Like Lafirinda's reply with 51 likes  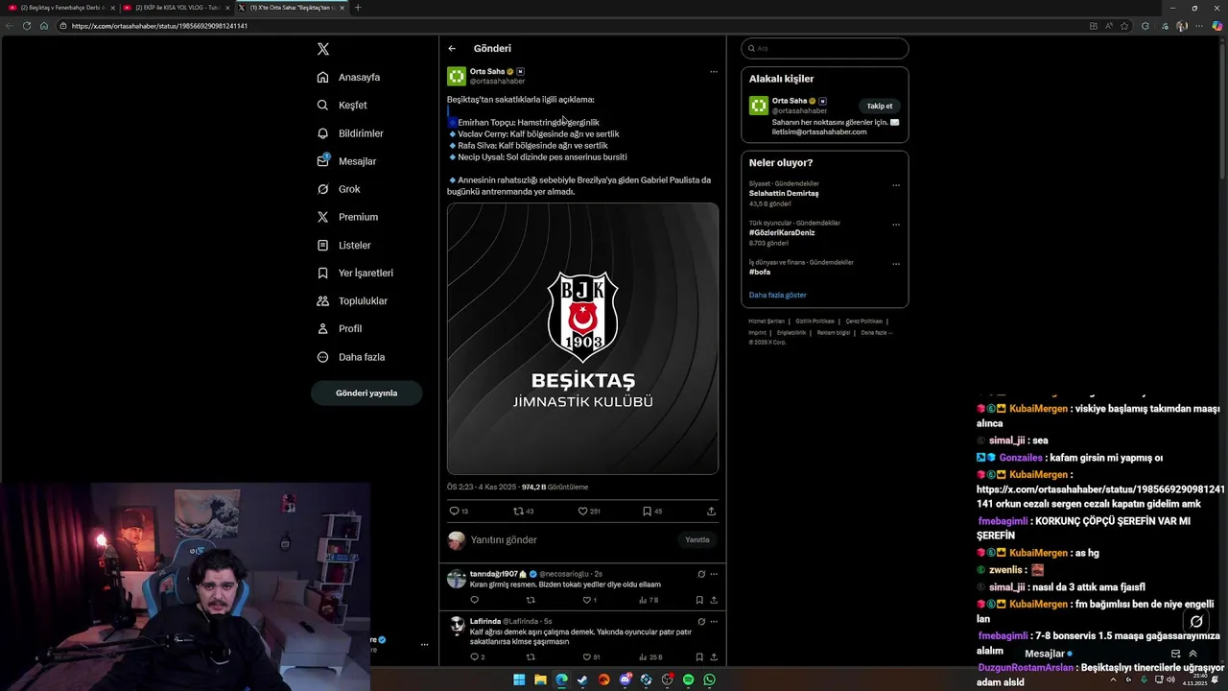(591, 657)
